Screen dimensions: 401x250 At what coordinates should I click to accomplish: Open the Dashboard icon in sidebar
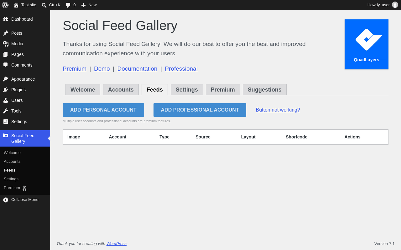(x=6, y=19)
